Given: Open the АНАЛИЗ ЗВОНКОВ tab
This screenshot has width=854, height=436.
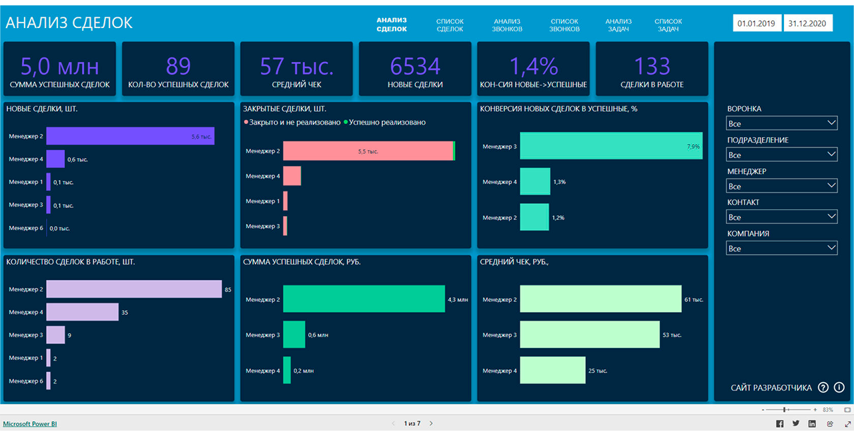Looking at the screenshot, I should click(x=507, y=25).
